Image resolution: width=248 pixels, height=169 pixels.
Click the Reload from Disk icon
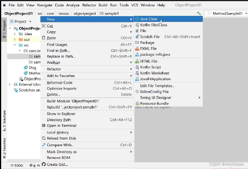(44, 138)
